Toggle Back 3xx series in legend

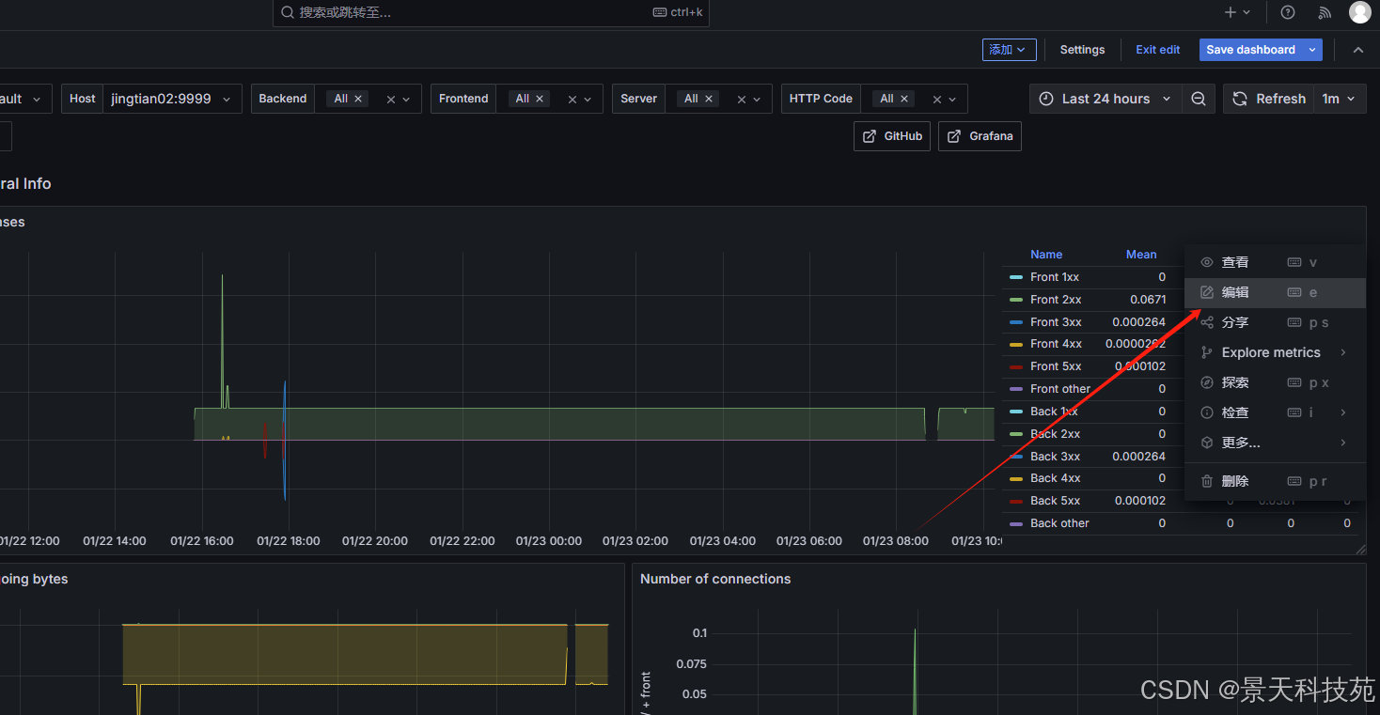1055,457
